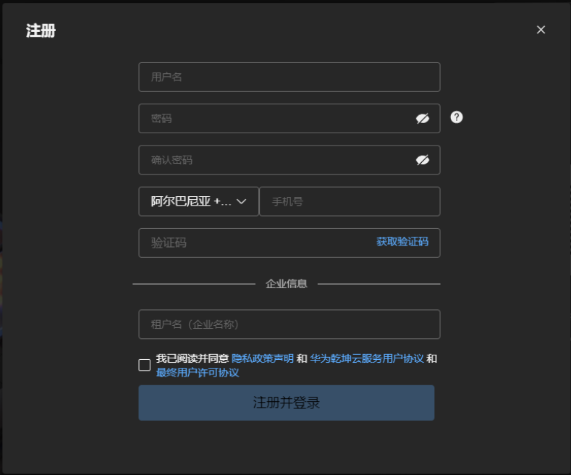
Task: Open the 最终用户许可协议 link
Action: (198, 372)
